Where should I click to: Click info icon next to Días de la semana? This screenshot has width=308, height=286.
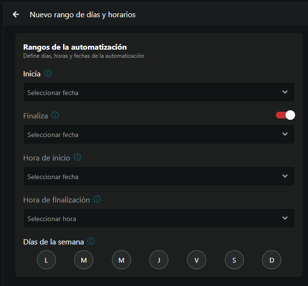point(91,242)
